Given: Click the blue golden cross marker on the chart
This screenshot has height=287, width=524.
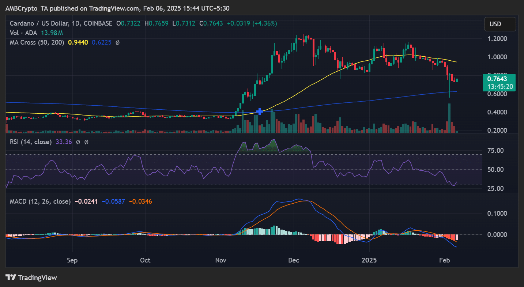Looking at the screenshot, I should point(260,112).
